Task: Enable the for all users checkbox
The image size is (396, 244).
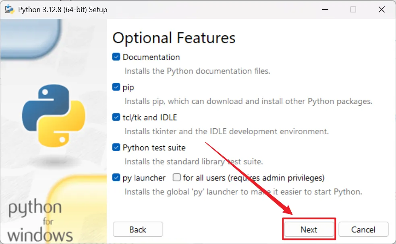Action: click(x=176, y=178)
